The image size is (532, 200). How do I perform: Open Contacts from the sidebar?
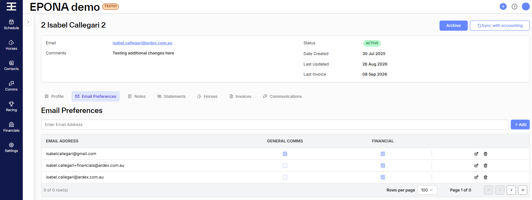click(x=11, y=66)
